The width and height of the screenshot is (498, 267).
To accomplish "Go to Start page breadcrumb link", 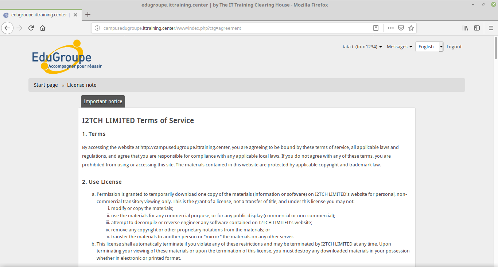I will 46,85.
